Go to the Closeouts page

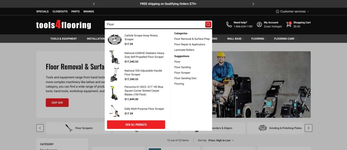60,12
